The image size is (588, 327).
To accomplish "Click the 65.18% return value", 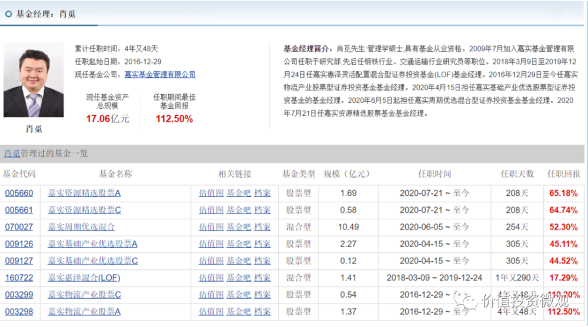I will point(563,193).
